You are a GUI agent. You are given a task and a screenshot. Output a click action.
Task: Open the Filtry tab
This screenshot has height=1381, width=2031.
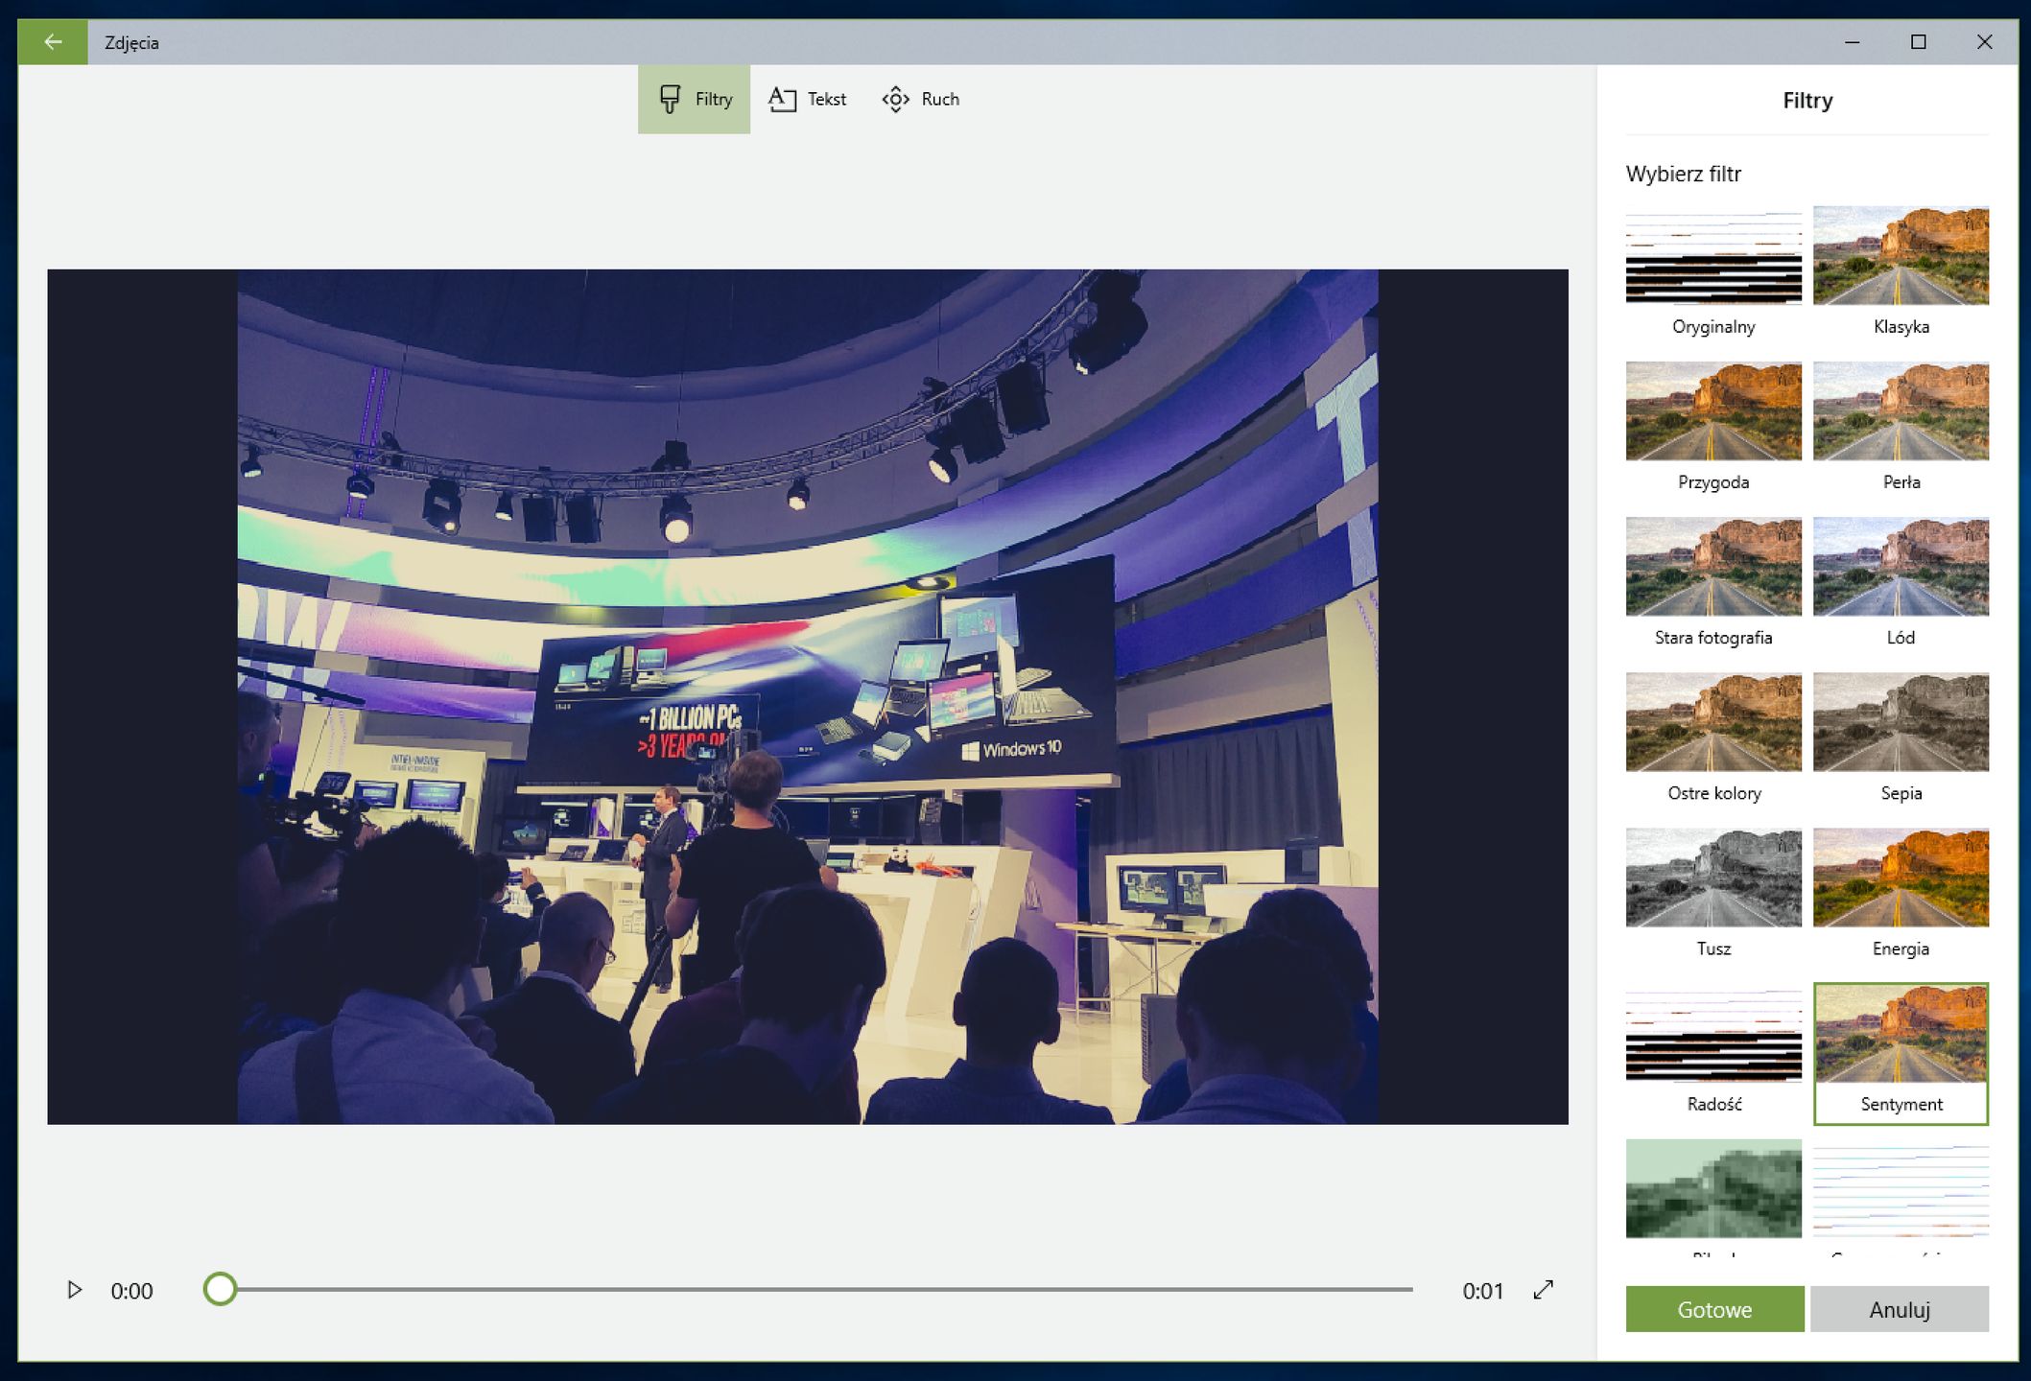694,99
